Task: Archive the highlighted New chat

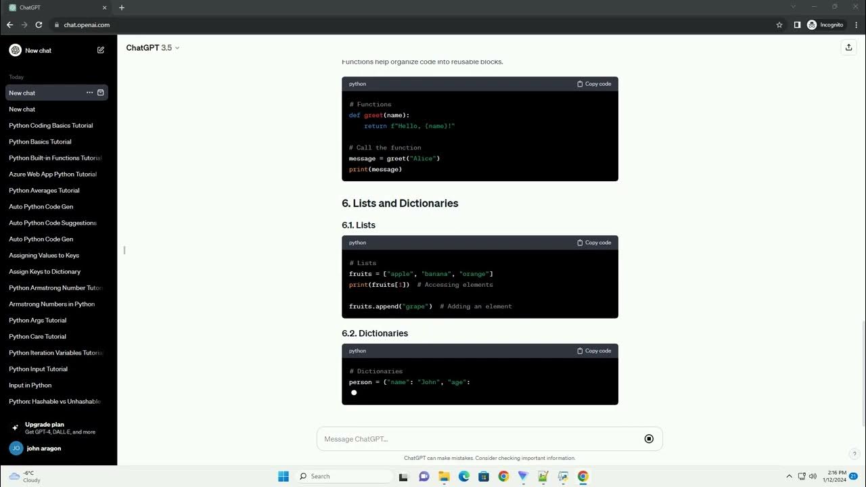Action: point(101,93)
